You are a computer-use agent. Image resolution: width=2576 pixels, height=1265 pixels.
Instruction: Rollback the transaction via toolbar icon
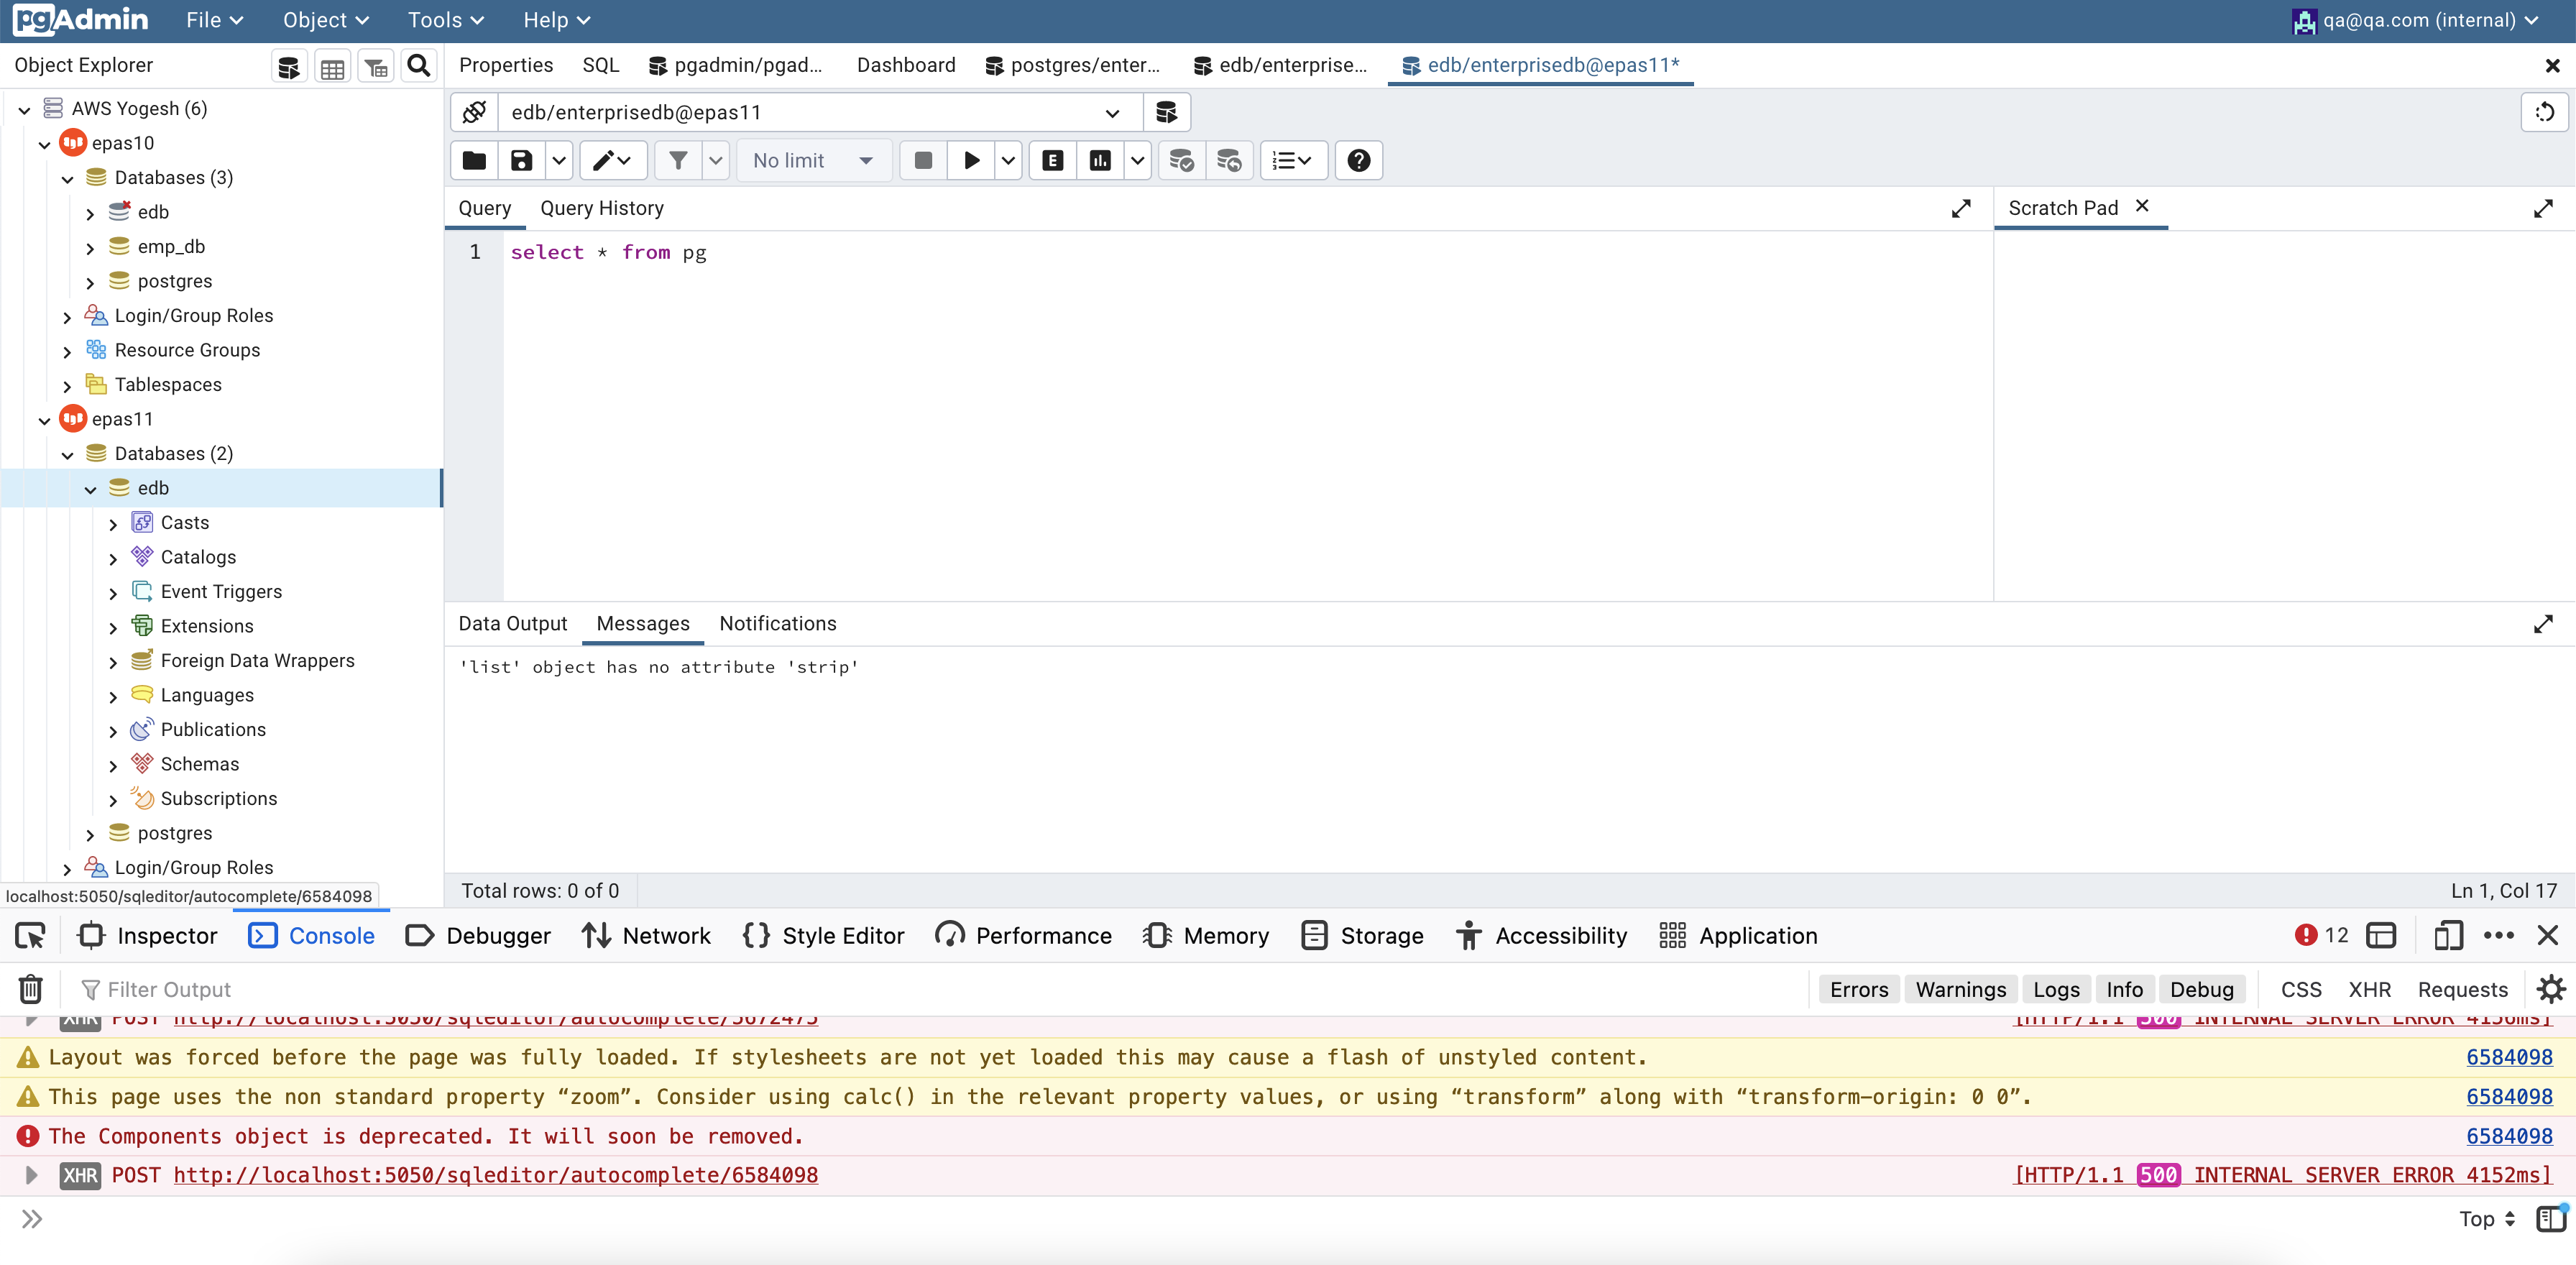tap(1228, 160)
